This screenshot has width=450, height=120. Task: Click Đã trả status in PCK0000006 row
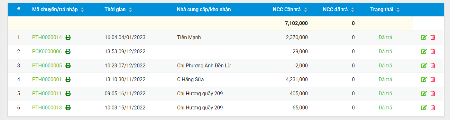pos(385,51)
